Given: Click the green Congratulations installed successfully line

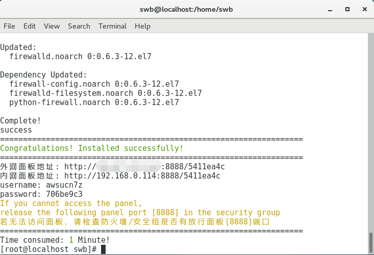Looking at the screenshot, I should pos(92,148).
